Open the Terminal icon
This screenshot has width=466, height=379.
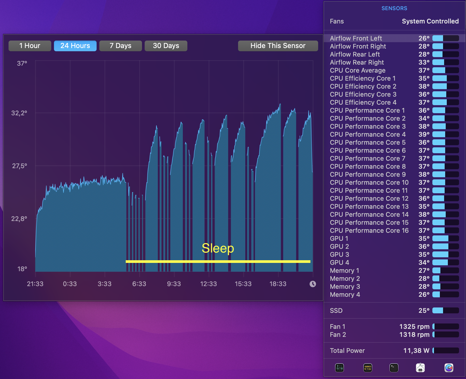click(394, 368)
